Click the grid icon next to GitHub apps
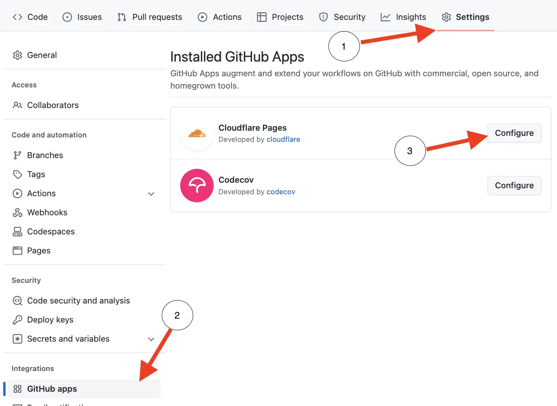557x406 pixels. tap(18, 389)
